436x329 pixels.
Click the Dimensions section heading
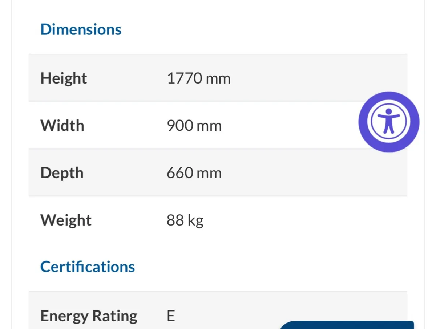(x=81, y=29)
